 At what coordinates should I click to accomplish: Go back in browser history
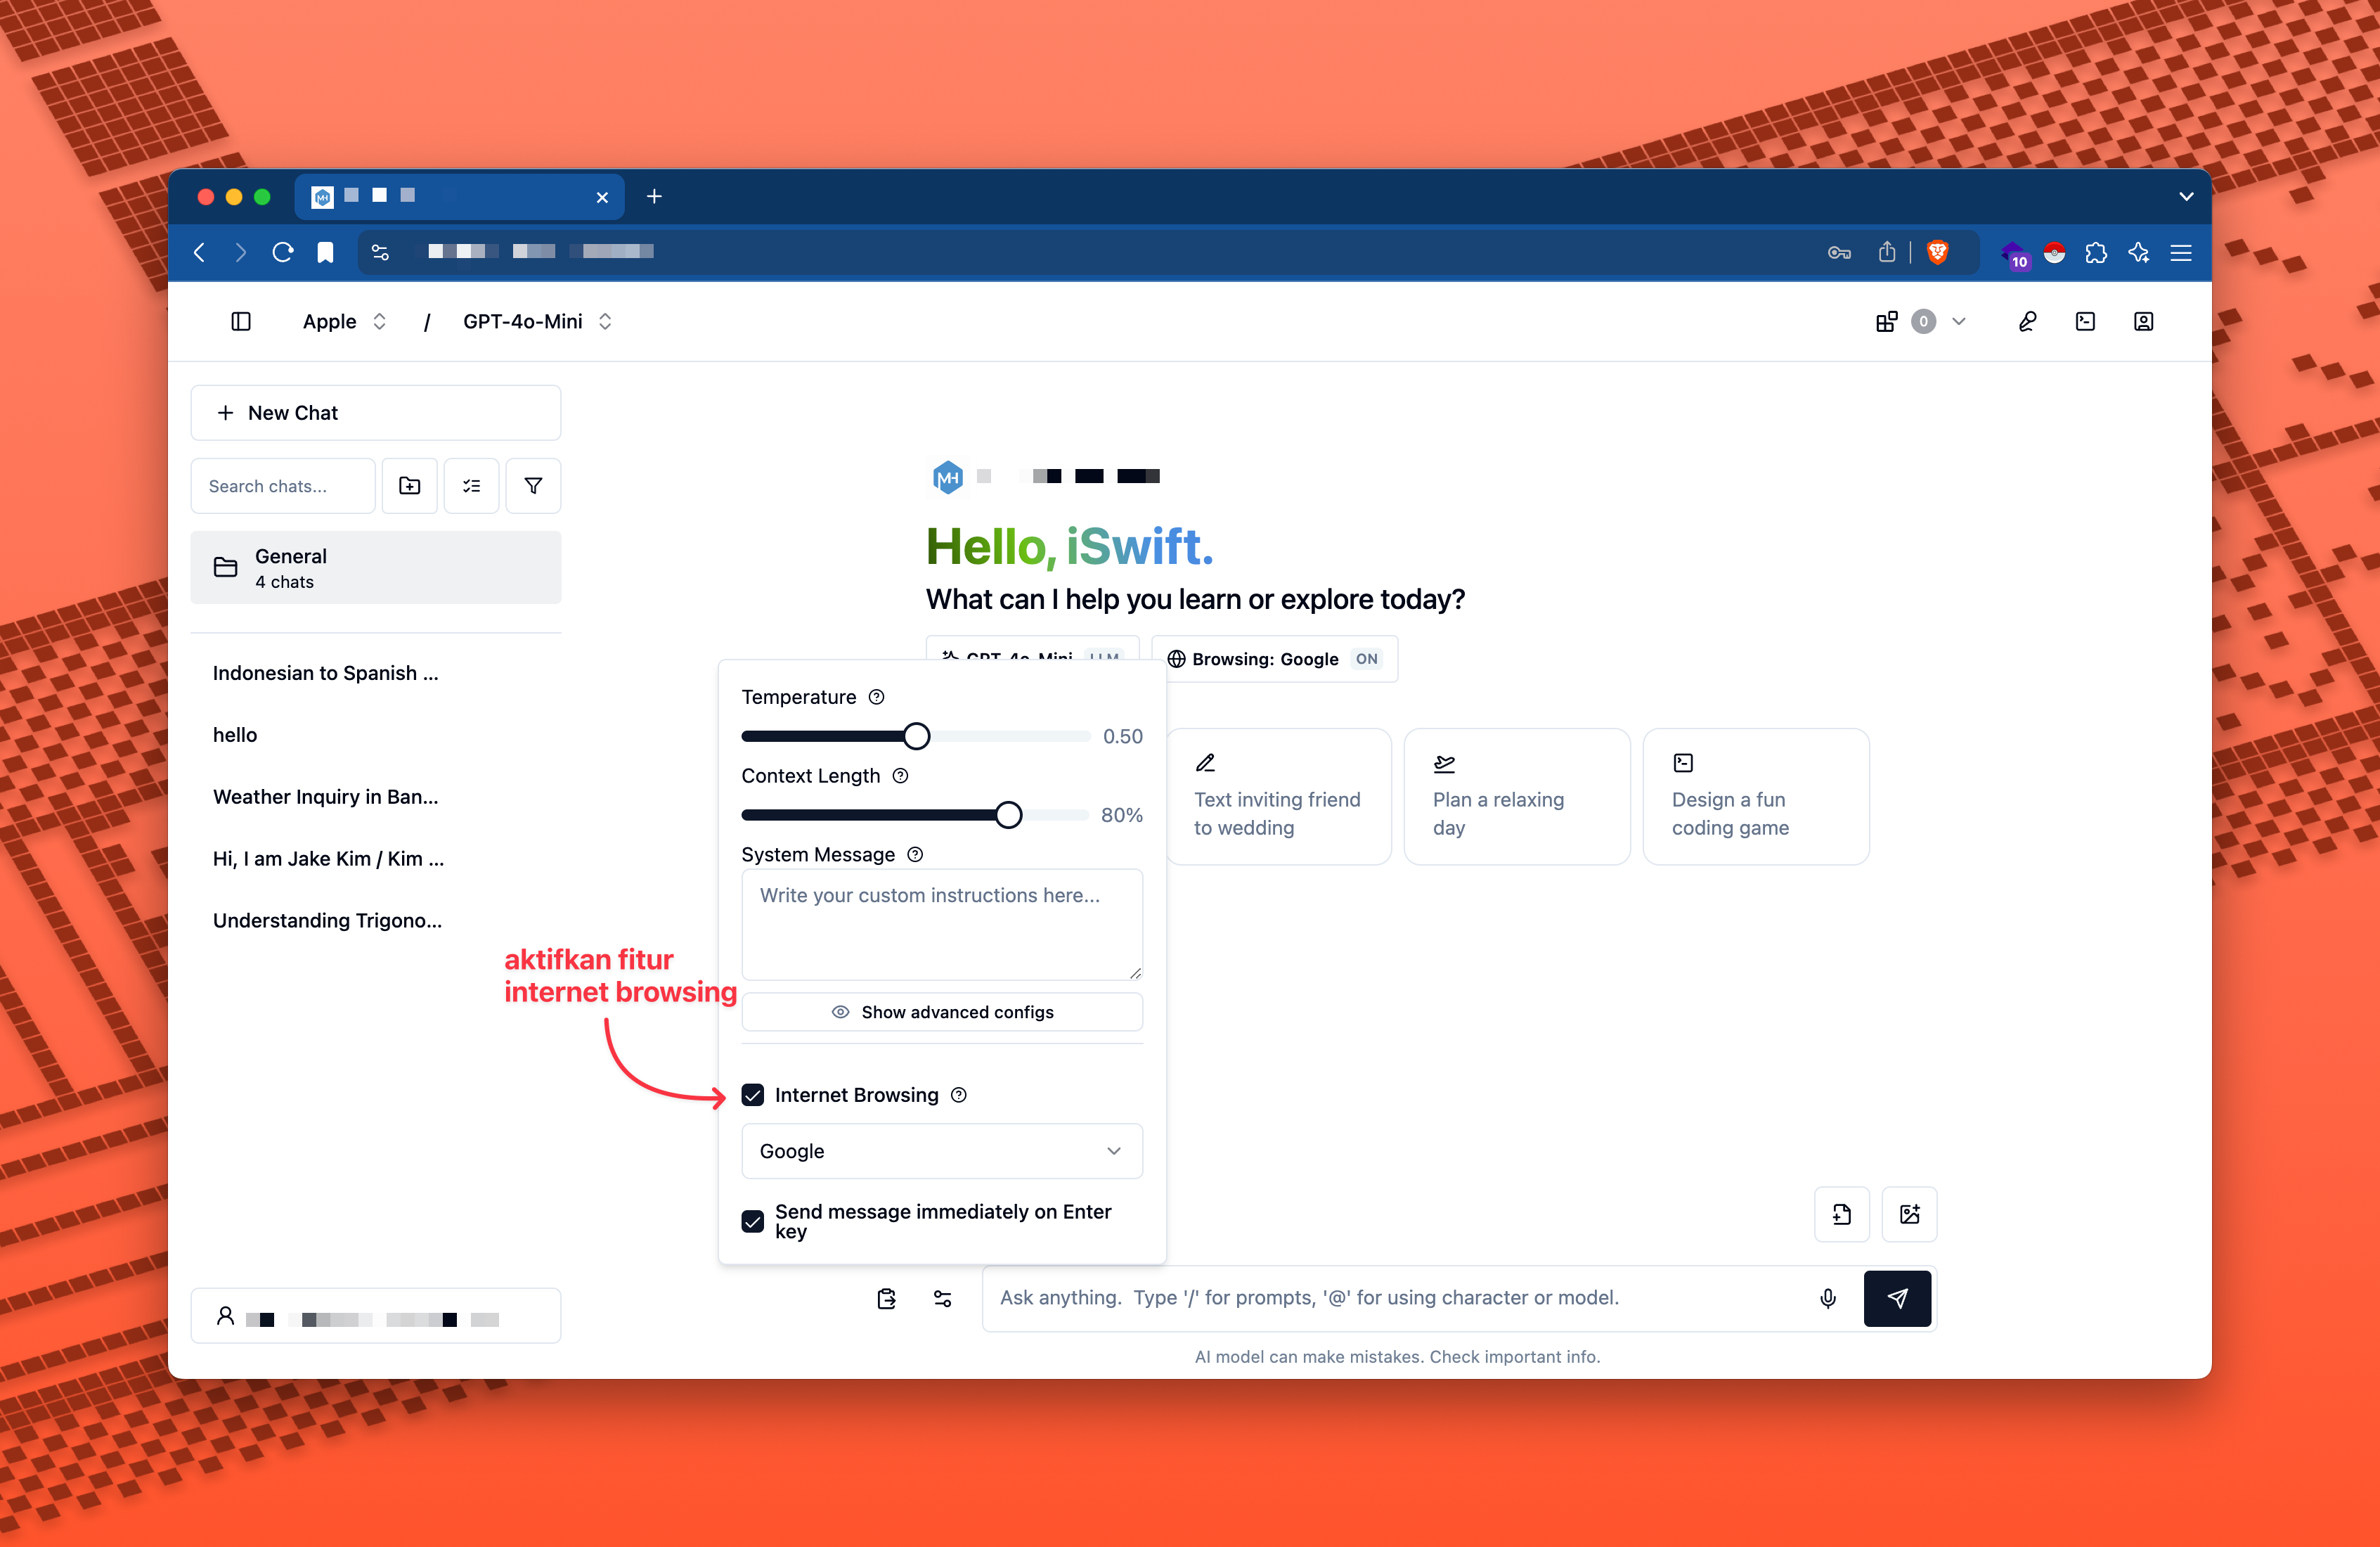coord(200,252)
